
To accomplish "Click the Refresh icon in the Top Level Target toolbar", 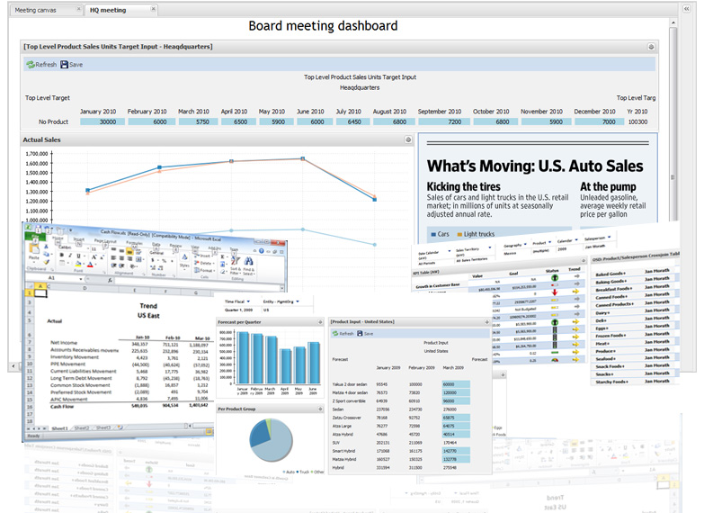I will [31, 65].
